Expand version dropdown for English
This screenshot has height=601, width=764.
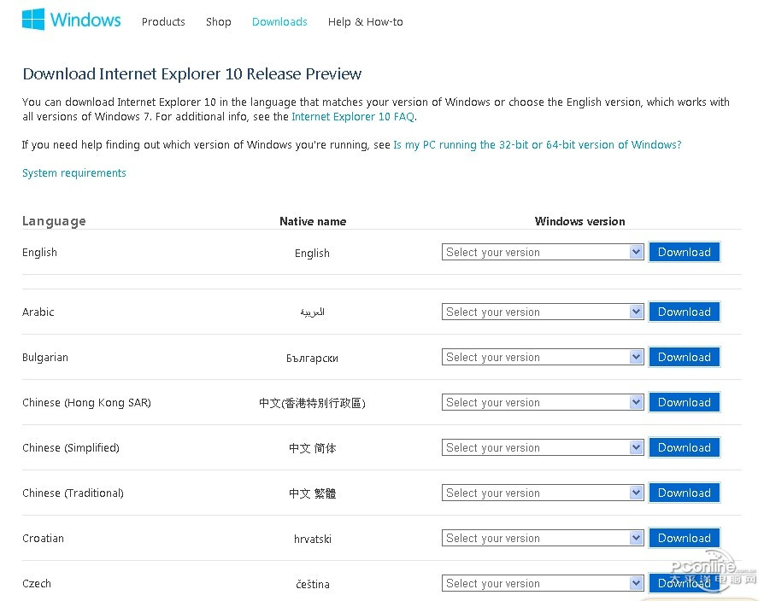click(x=543, y=253)
